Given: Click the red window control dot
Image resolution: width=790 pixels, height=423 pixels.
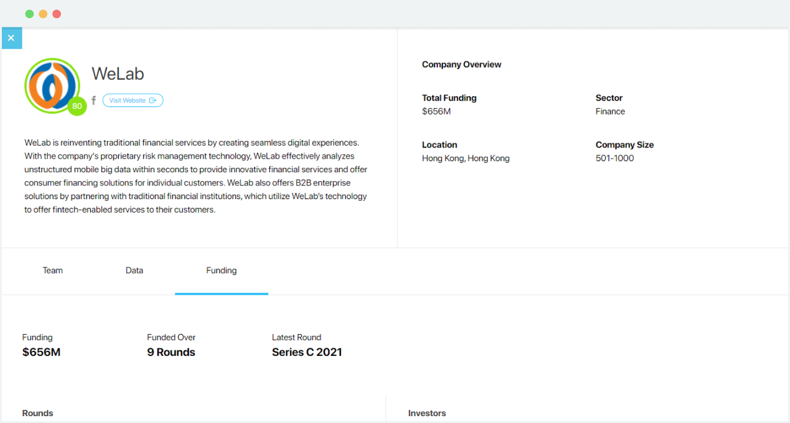Looking at the screenshot, I should (57, 14).
